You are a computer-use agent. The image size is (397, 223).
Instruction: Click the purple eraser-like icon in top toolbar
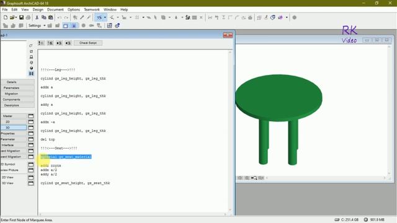pos(280,17)
